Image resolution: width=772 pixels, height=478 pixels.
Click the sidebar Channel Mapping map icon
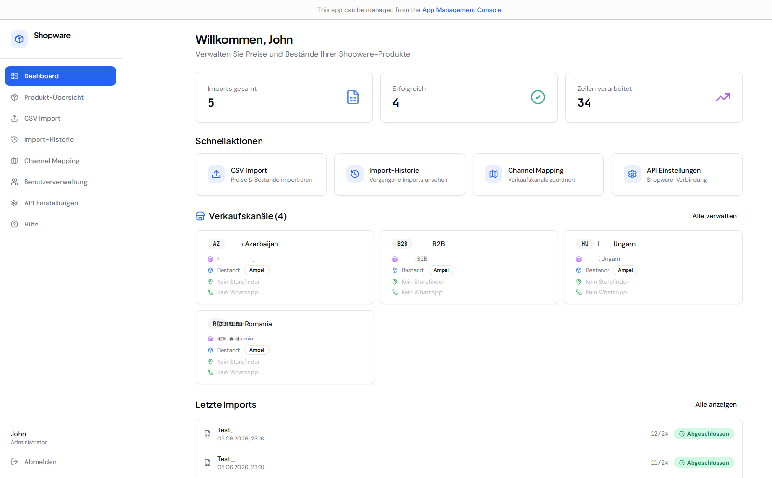(x=14, y=161)
